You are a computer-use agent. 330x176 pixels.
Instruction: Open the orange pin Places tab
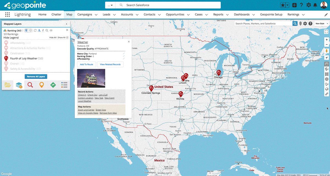coord(42,85)
